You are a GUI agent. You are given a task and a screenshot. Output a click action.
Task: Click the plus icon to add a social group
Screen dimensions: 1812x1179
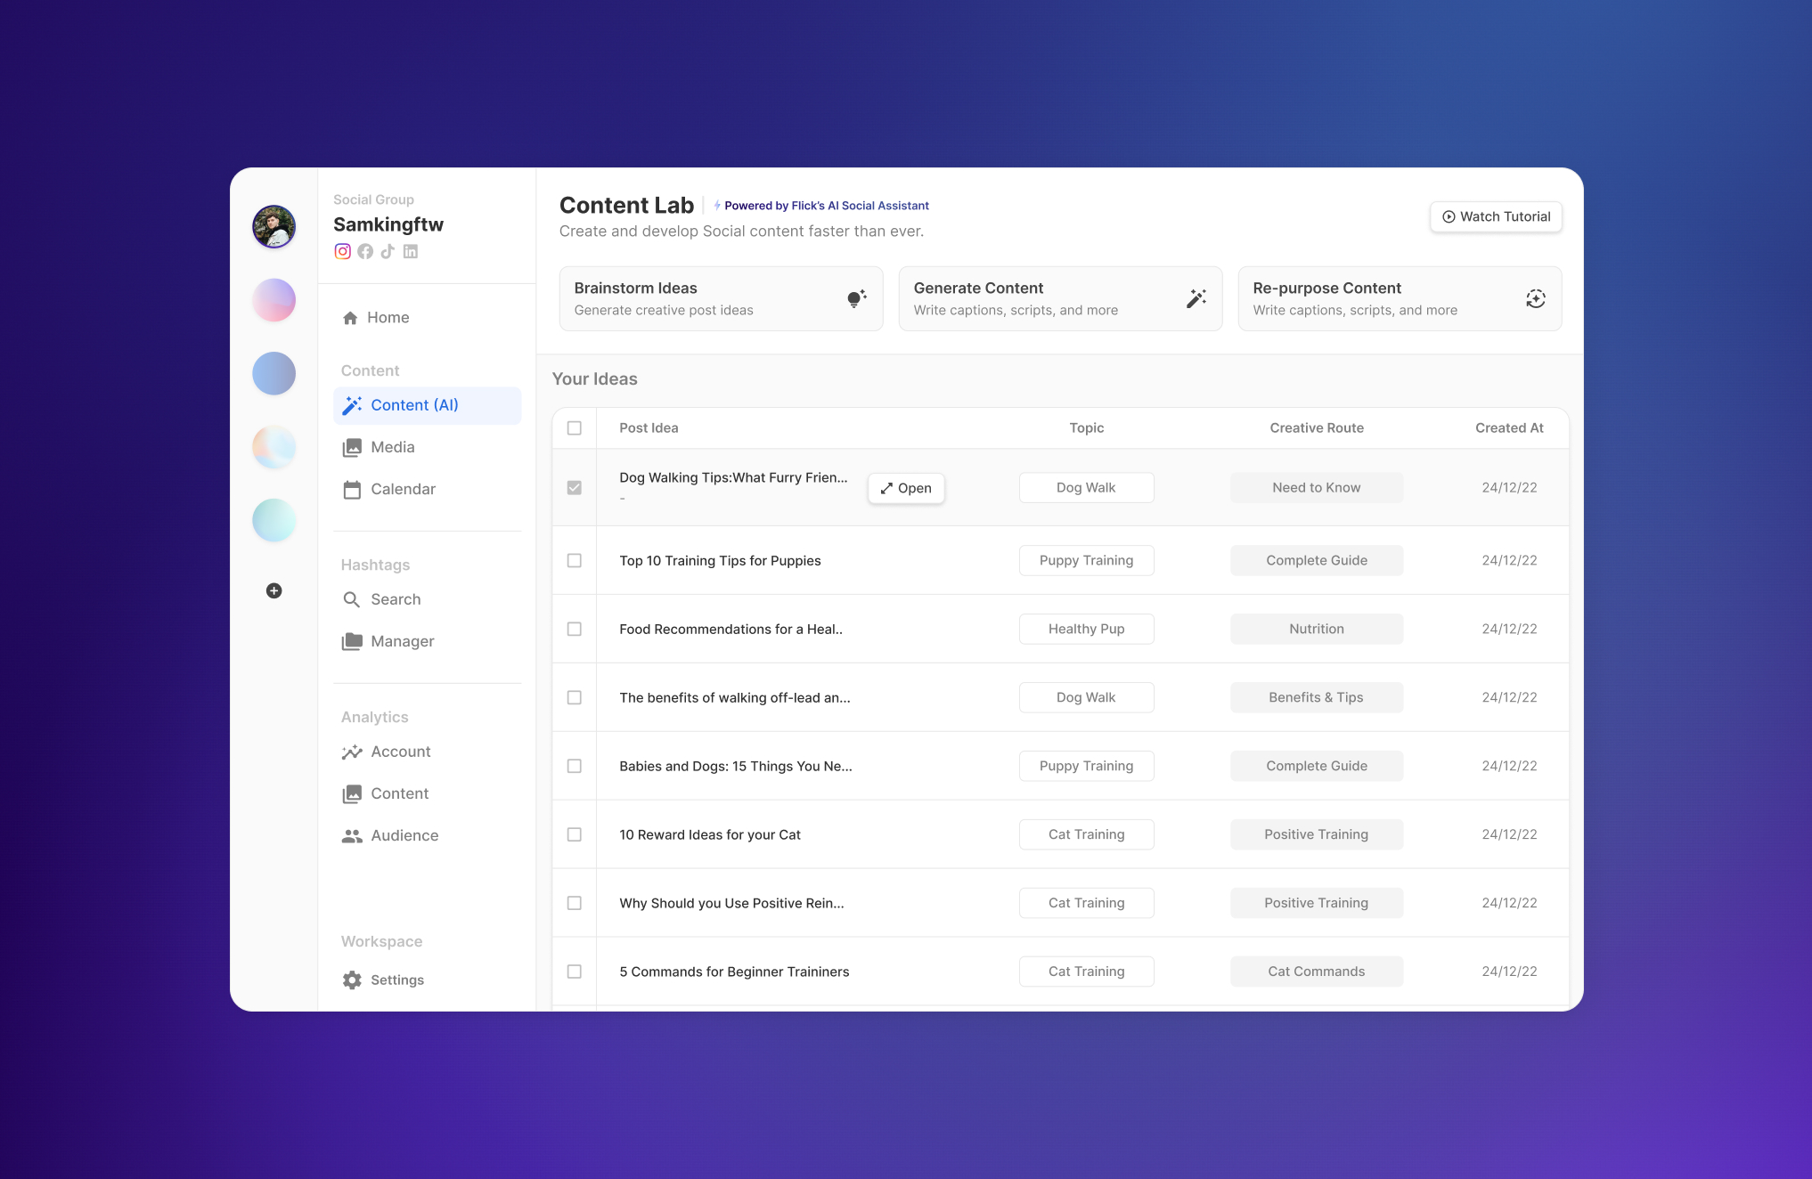pos(274,590)
